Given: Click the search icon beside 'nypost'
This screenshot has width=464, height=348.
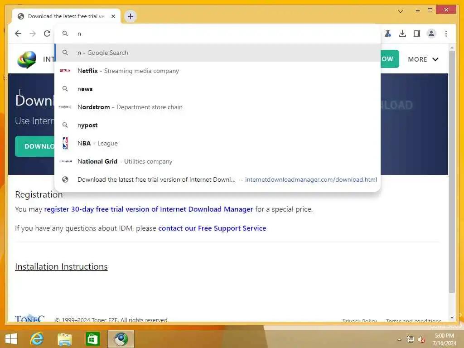Looking at the screenshot, I should pos(65,125).
